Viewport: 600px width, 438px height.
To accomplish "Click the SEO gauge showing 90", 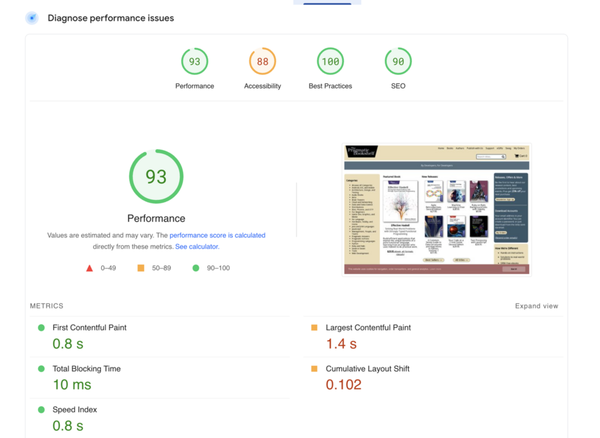I will point(397,61).
